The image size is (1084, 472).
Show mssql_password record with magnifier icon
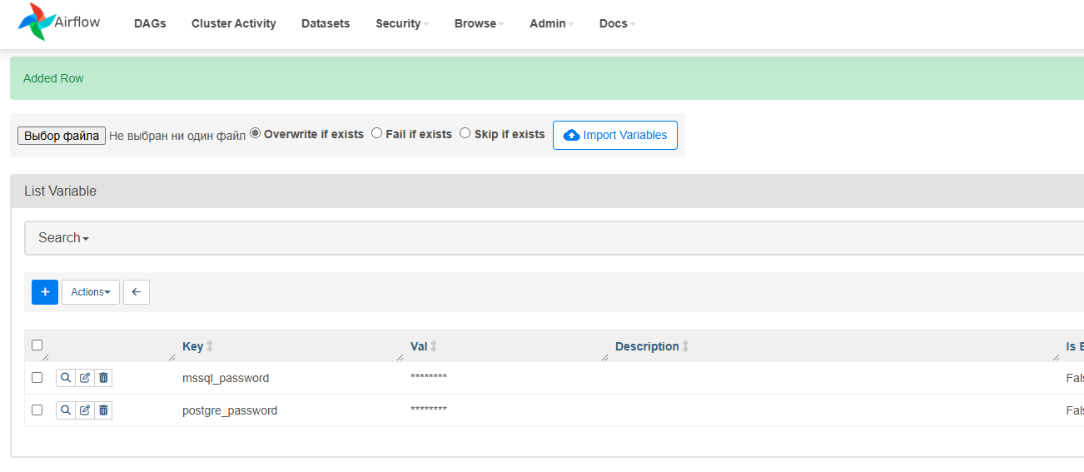click(66, 378)
